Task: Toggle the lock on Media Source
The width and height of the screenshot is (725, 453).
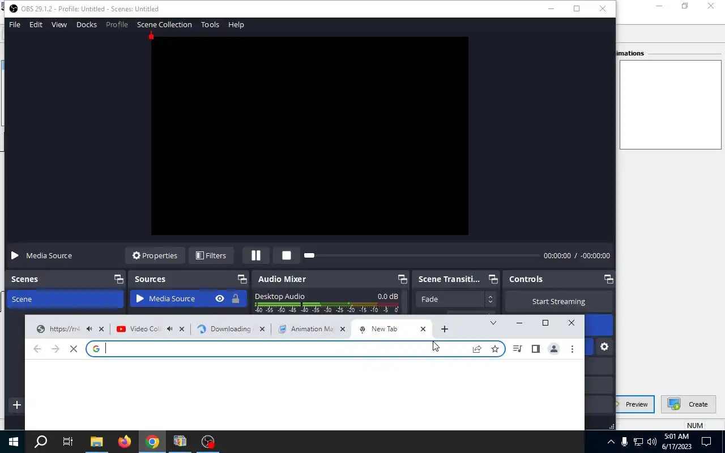Action: click(x=236, y=298)
